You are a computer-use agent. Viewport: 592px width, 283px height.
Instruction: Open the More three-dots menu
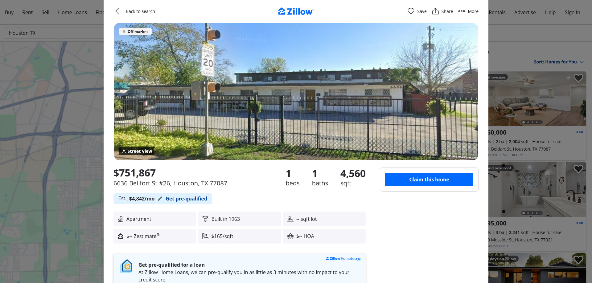[468, 11]
